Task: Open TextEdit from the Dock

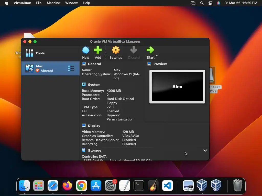Action: (x=125, y=185)
